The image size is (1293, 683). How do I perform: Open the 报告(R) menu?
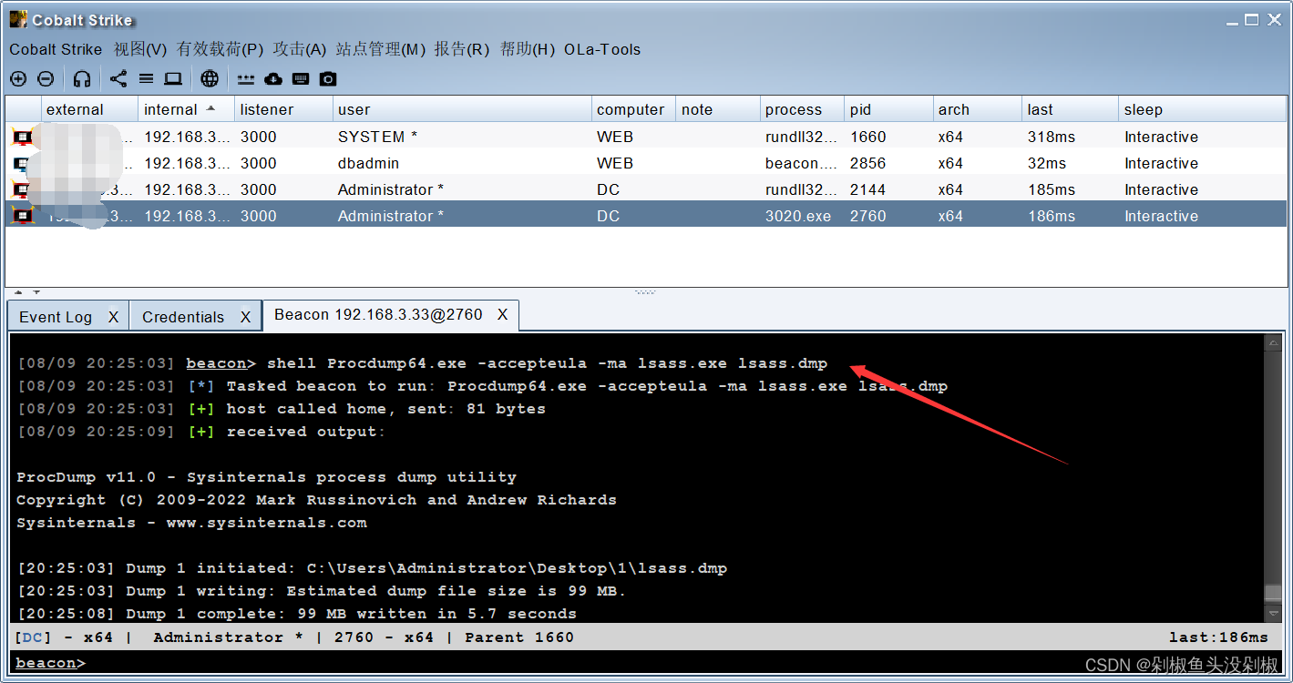click(x=462, y=49)
